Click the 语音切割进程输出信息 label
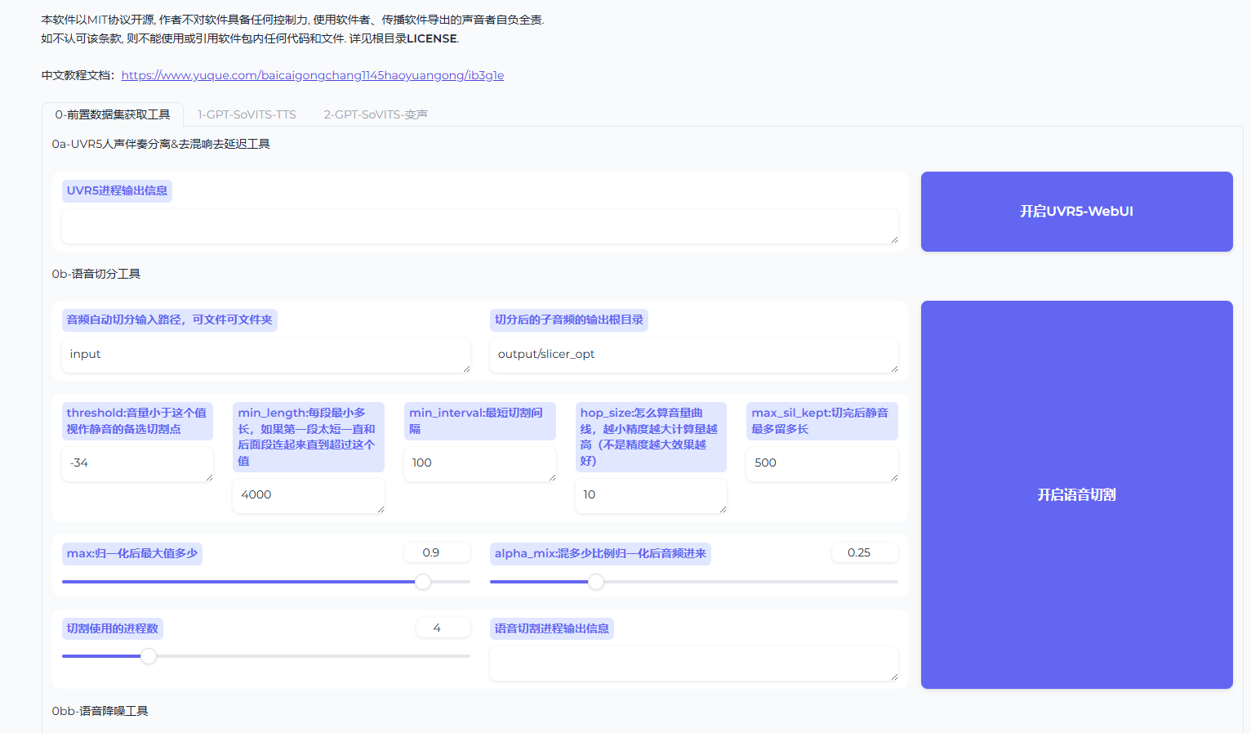Image resolution: width=1251 pixels, height=733 pixels. [552, 629]
